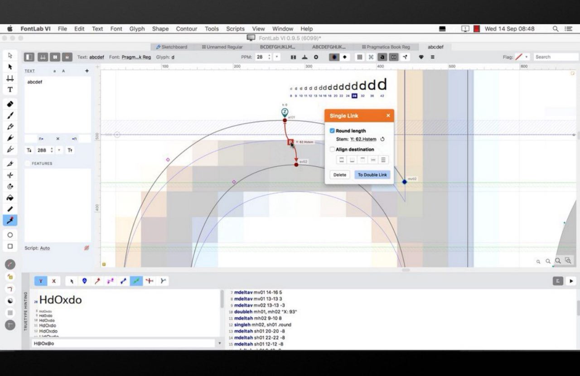Select the Eraser tool
Image resolution: width=580 pixels, height=376 pixels.
[10, 104]
